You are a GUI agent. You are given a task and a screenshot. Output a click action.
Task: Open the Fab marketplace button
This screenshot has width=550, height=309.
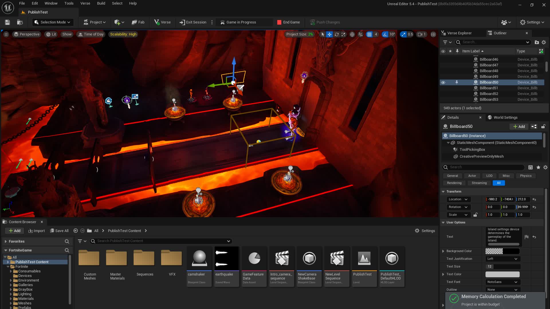tap(138, 22)
